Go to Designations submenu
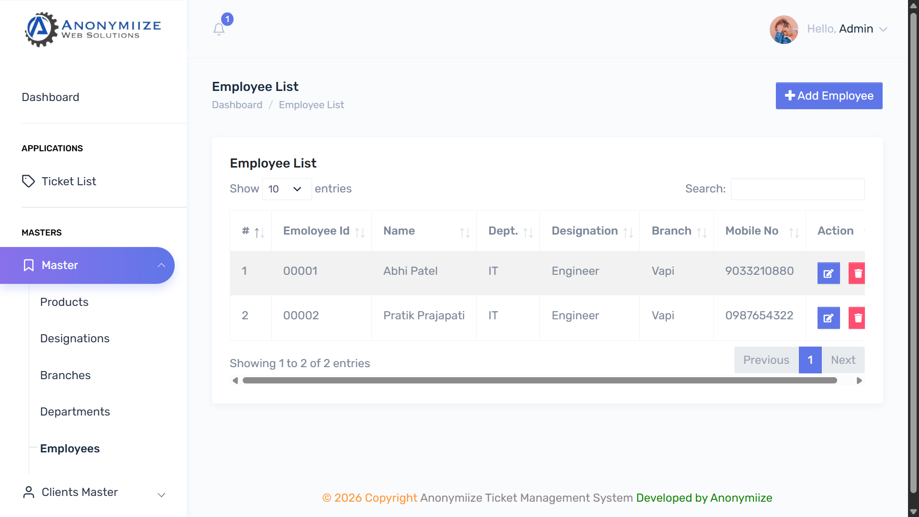Viewport: 919px width, 517px height. point(75,338)
